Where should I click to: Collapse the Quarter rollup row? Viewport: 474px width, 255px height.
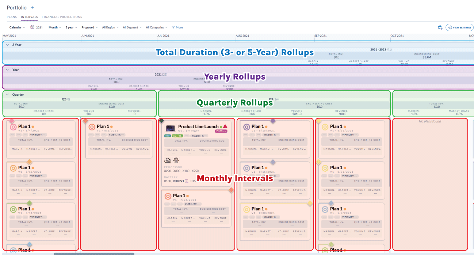coord(7,95)
